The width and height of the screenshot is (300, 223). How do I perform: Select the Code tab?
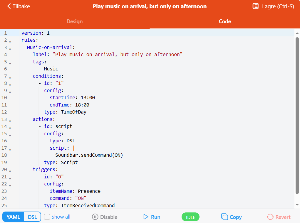(225, 21)
